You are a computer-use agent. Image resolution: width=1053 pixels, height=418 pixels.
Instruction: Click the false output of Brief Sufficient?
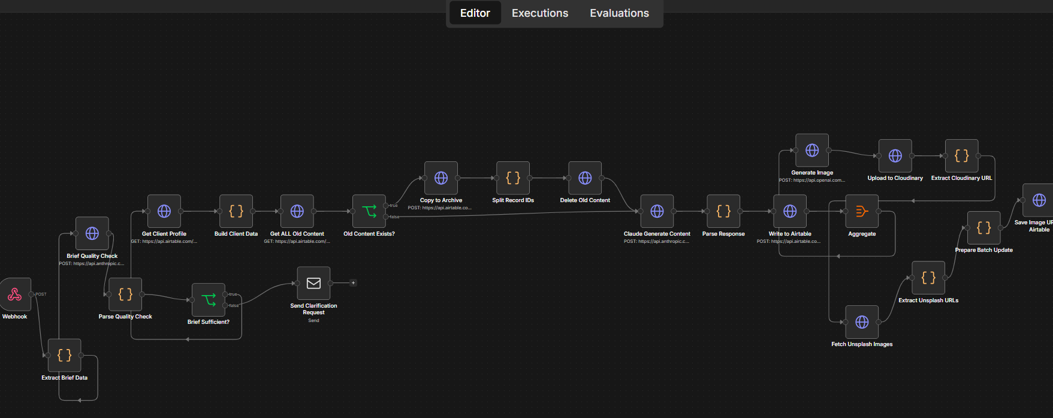(225, 305)
